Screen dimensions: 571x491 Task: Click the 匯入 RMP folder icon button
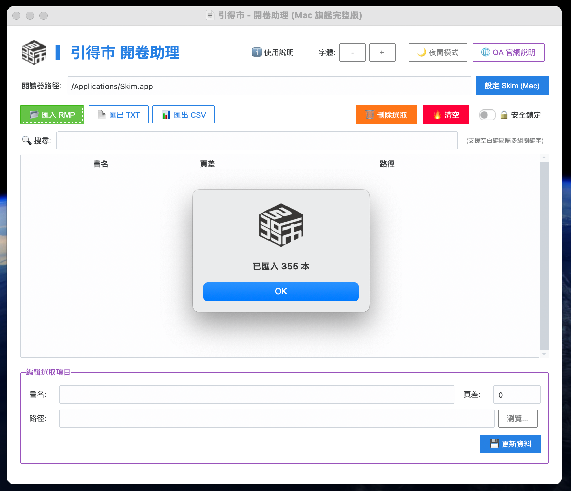[52, 115]
